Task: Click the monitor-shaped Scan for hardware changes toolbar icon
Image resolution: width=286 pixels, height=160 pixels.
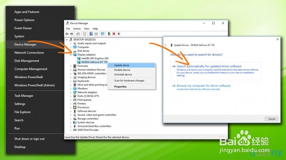Action: tap(102, 34)
